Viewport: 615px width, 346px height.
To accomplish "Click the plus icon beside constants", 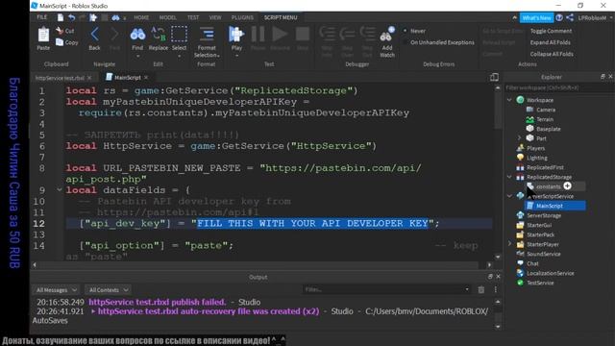I will (567, 185).
